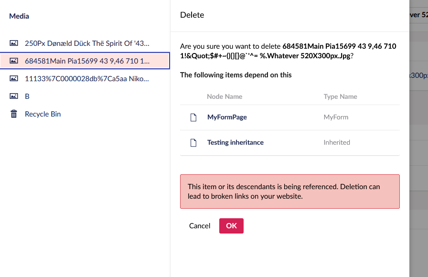Click the Inherited type name cell

coord(337,142)
